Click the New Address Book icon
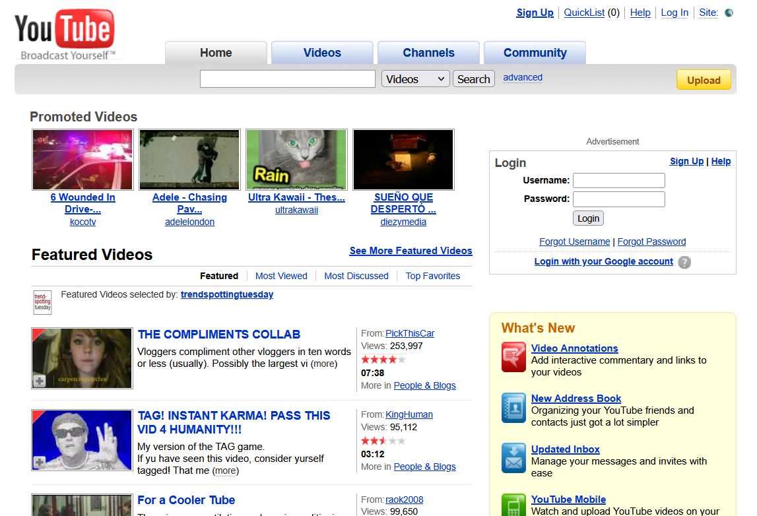The width and height of the screenshot is (757, 516). (x=513, y=407)
